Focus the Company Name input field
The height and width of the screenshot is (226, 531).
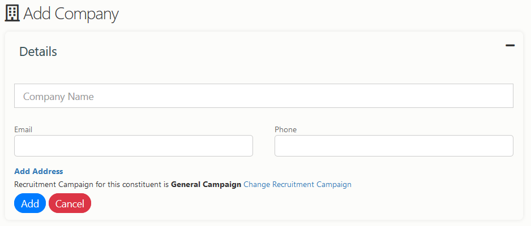[x=263, y=96]
